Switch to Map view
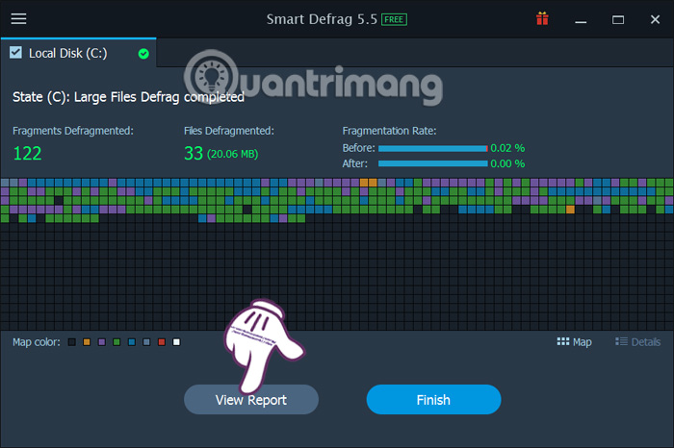Screen dimensions: 674x448 574,342
